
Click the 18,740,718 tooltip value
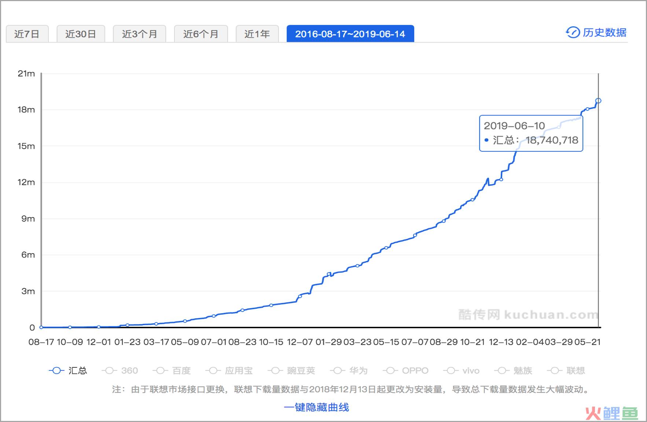pyautogui.click(x=552, y=140)
